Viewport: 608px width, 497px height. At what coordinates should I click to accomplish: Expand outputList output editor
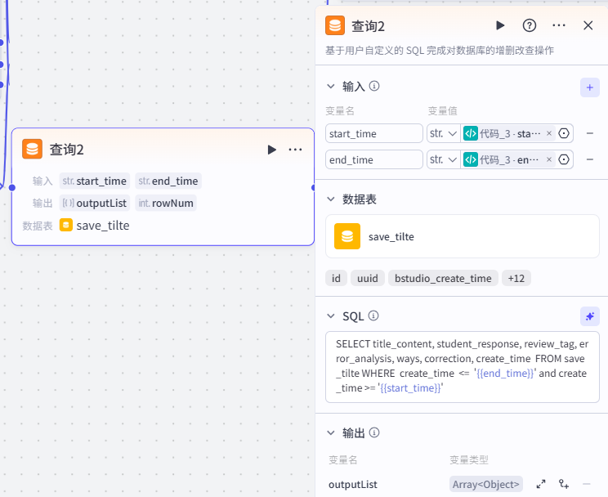click(x=541, y=484)
